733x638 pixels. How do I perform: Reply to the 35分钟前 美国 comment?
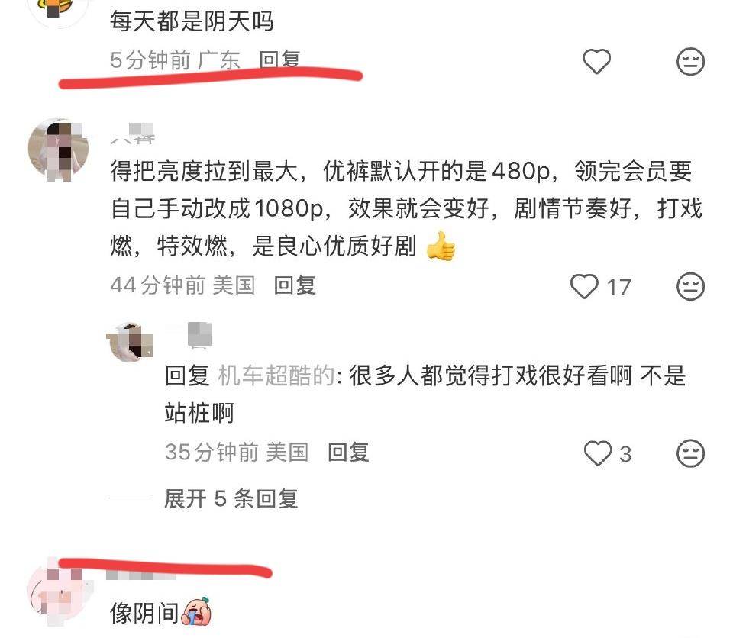click(x=349, y=452)
